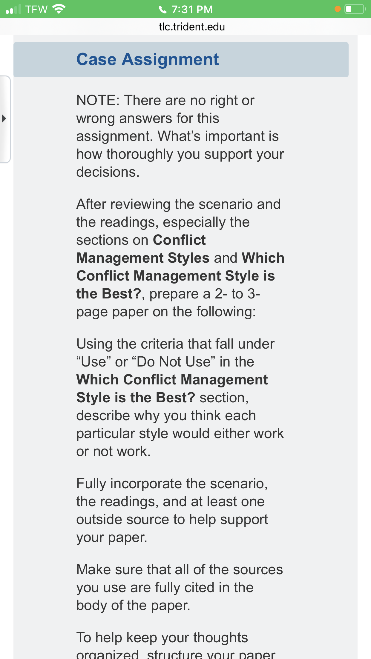
Task: Tap the green call-in-progress phone icon
Action: (162, 10)
